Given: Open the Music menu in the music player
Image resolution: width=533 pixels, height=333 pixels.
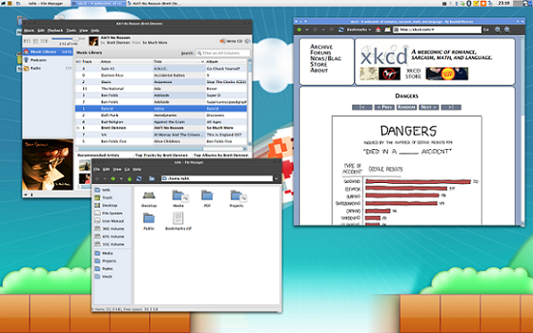Looking at the screenshot, I should [29, 30].
